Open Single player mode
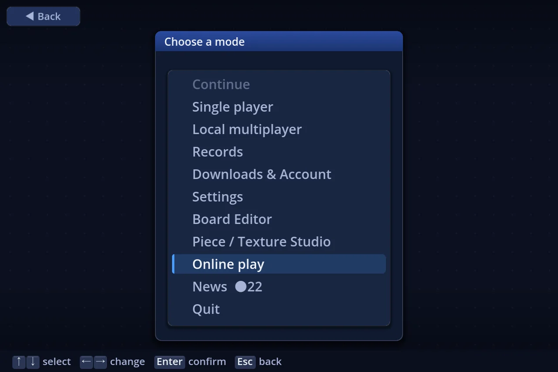558x372 pixels. [x=279, y=107]
